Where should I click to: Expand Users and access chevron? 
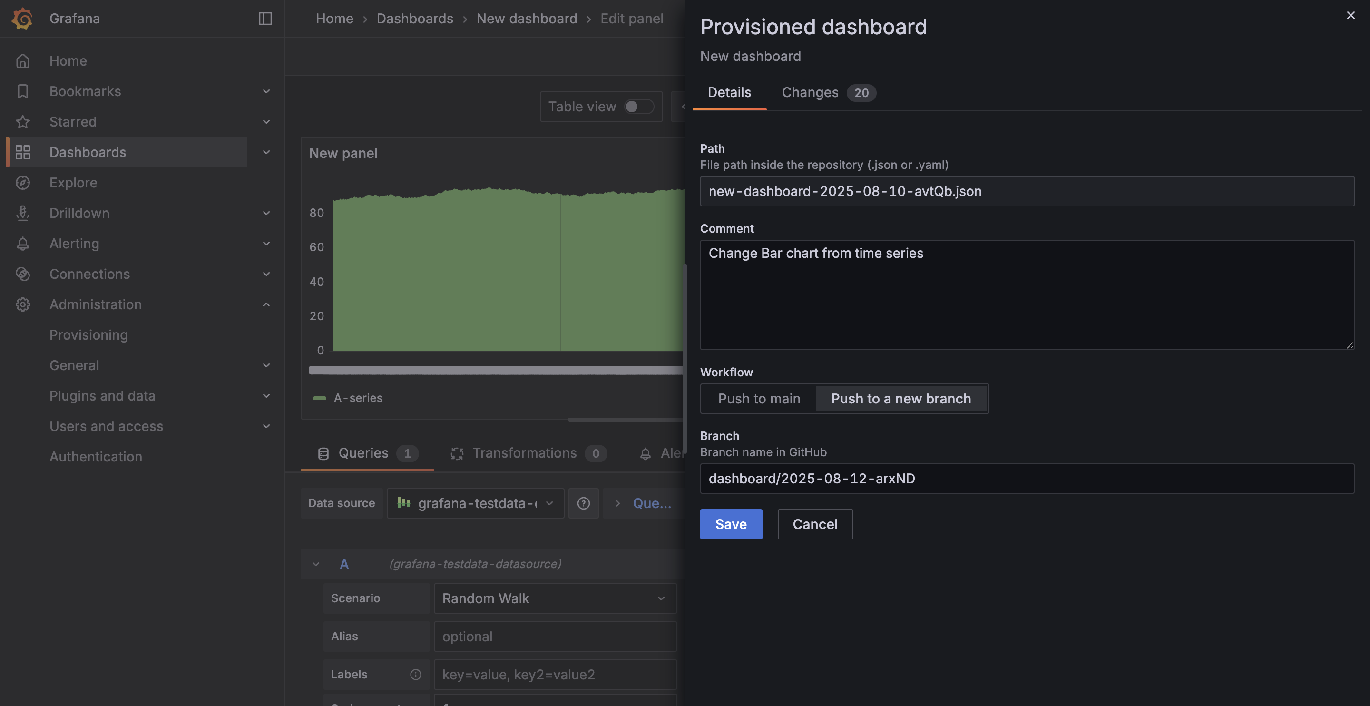point(266,426)
